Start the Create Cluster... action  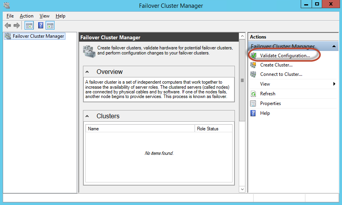[276, 65]
